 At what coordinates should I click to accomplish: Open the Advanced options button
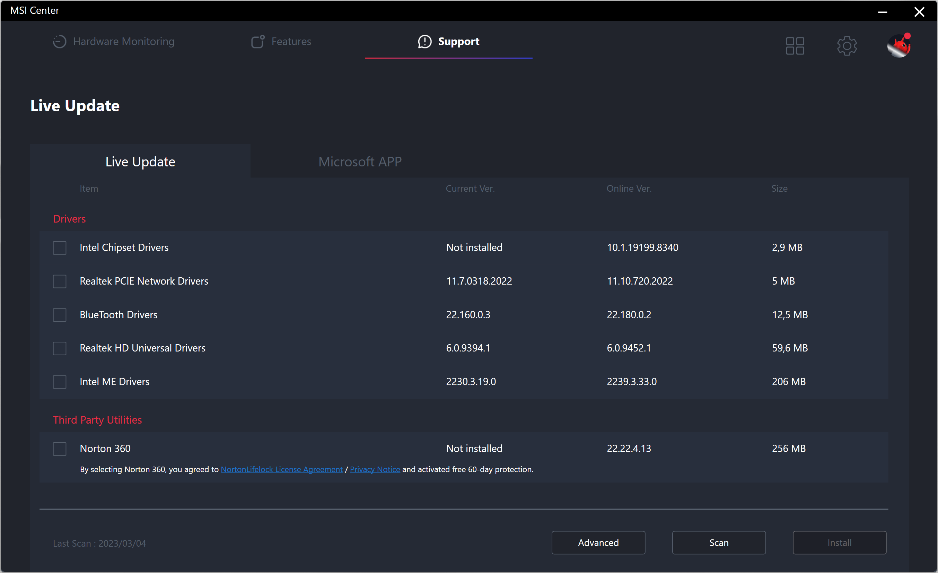click(598, 542)
